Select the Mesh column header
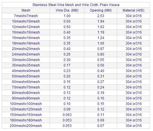 (26, 10)
